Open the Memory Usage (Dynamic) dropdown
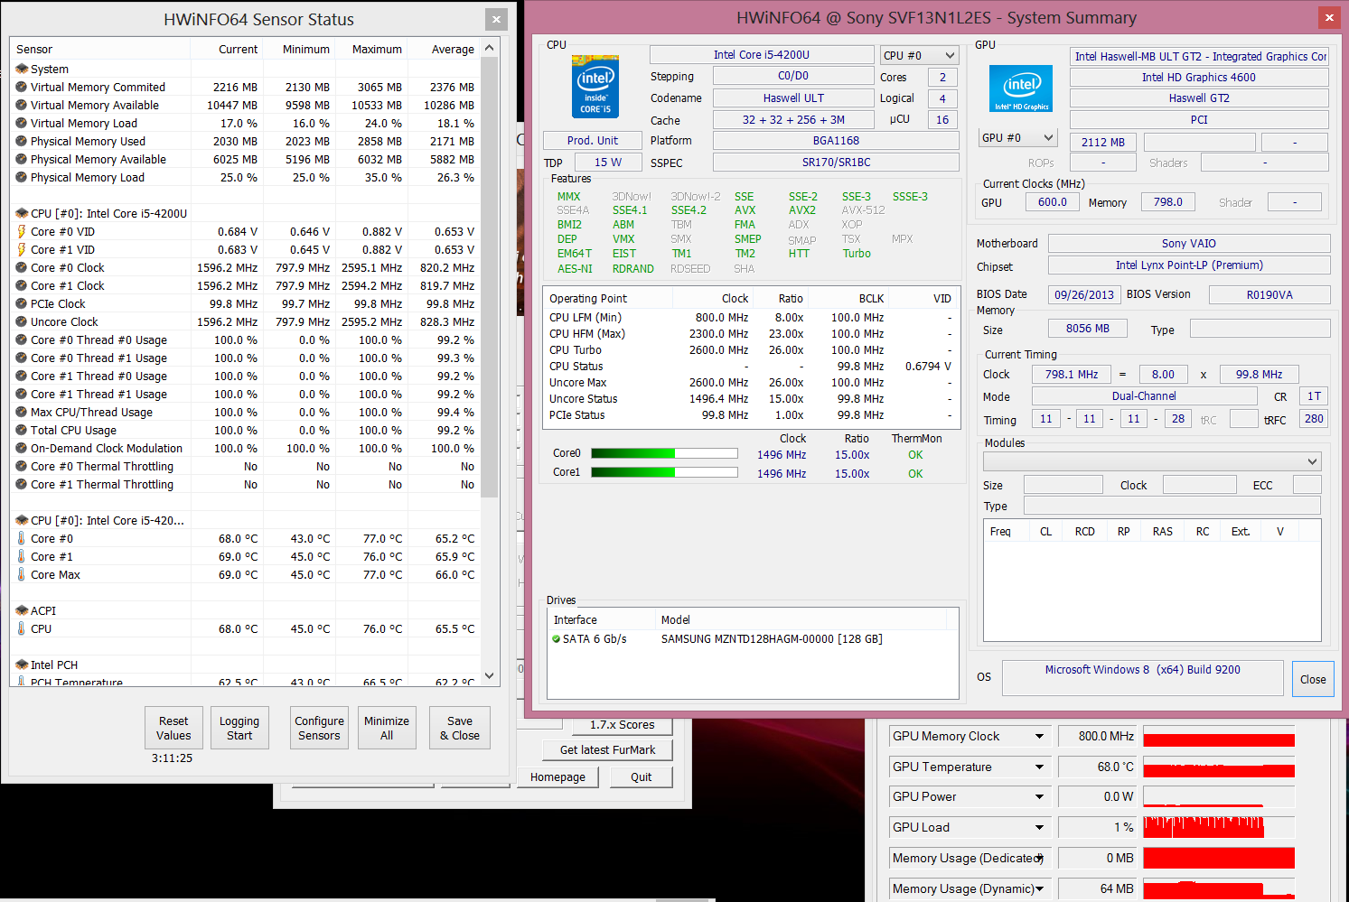The image size is (1349, 902). click(1040, 889)
